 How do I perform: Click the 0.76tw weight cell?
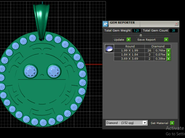click(160, 51)
